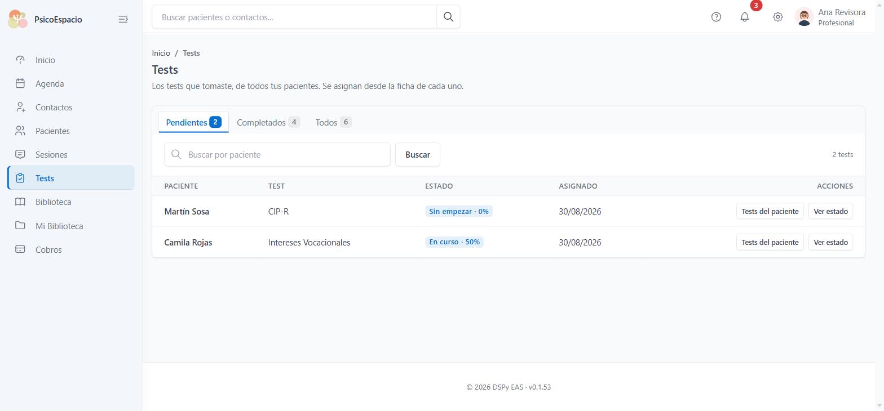Go to Inicio in the sidebar
The image size is (884, 411).
(71, 60)
